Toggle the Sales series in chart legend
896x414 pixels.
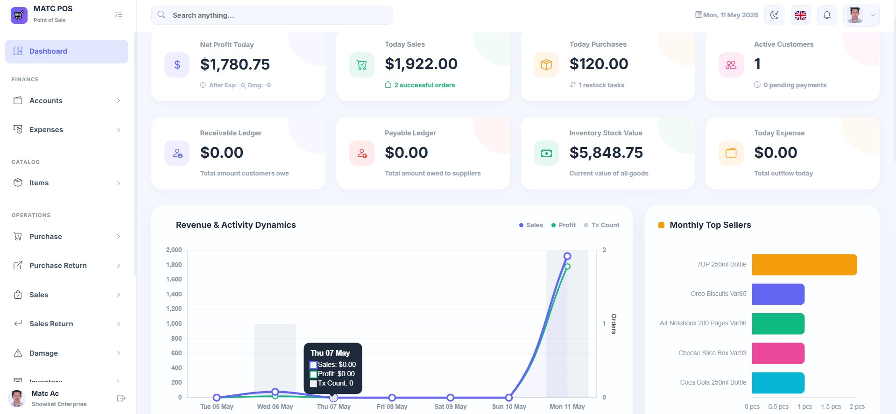[531, 225]
